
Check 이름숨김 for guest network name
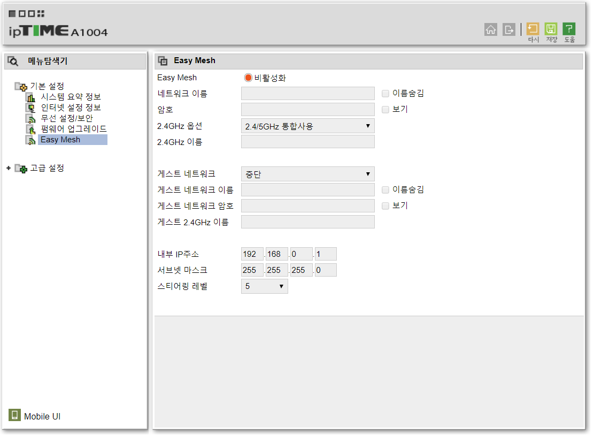click(x=385, y=189)
